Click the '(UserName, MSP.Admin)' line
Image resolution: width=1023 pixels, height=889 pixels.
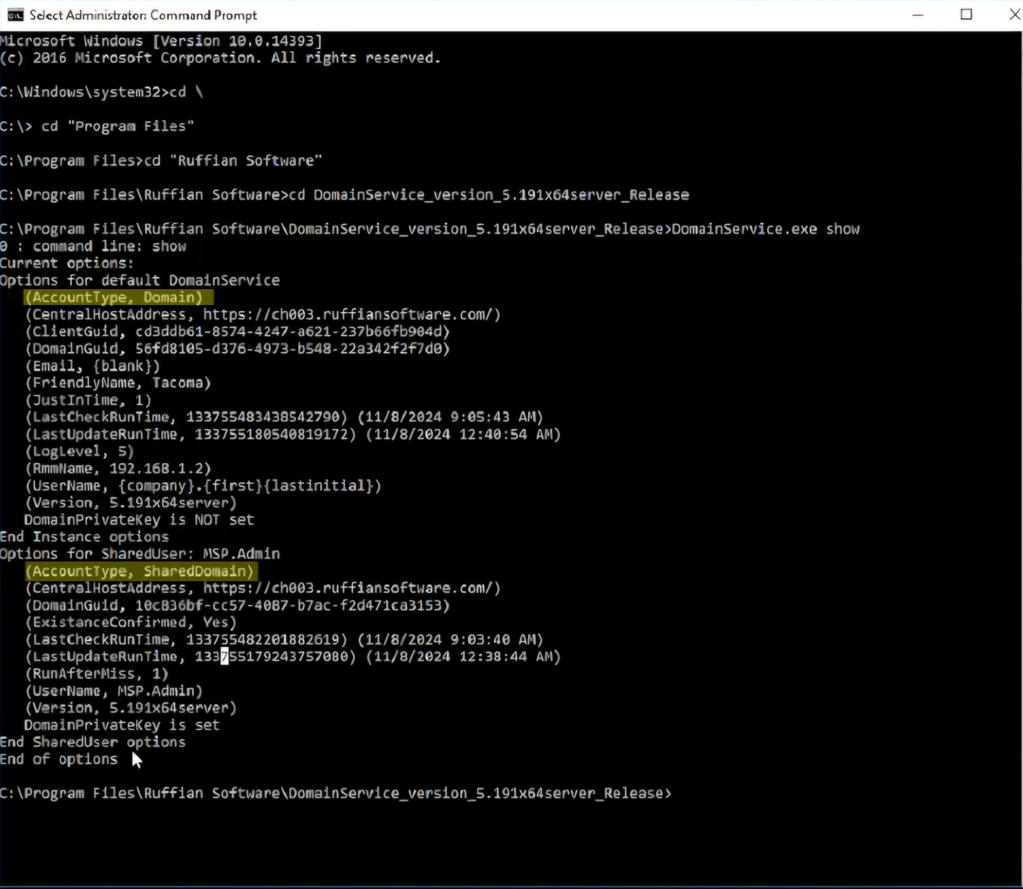point(114,691)
